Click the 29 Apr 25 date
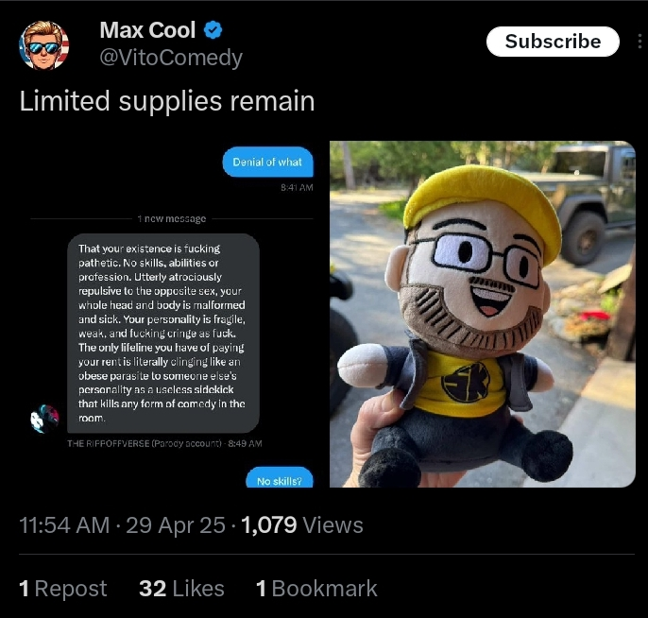The height and width of the screenshot is (618, 648). (x=176, y=525)
